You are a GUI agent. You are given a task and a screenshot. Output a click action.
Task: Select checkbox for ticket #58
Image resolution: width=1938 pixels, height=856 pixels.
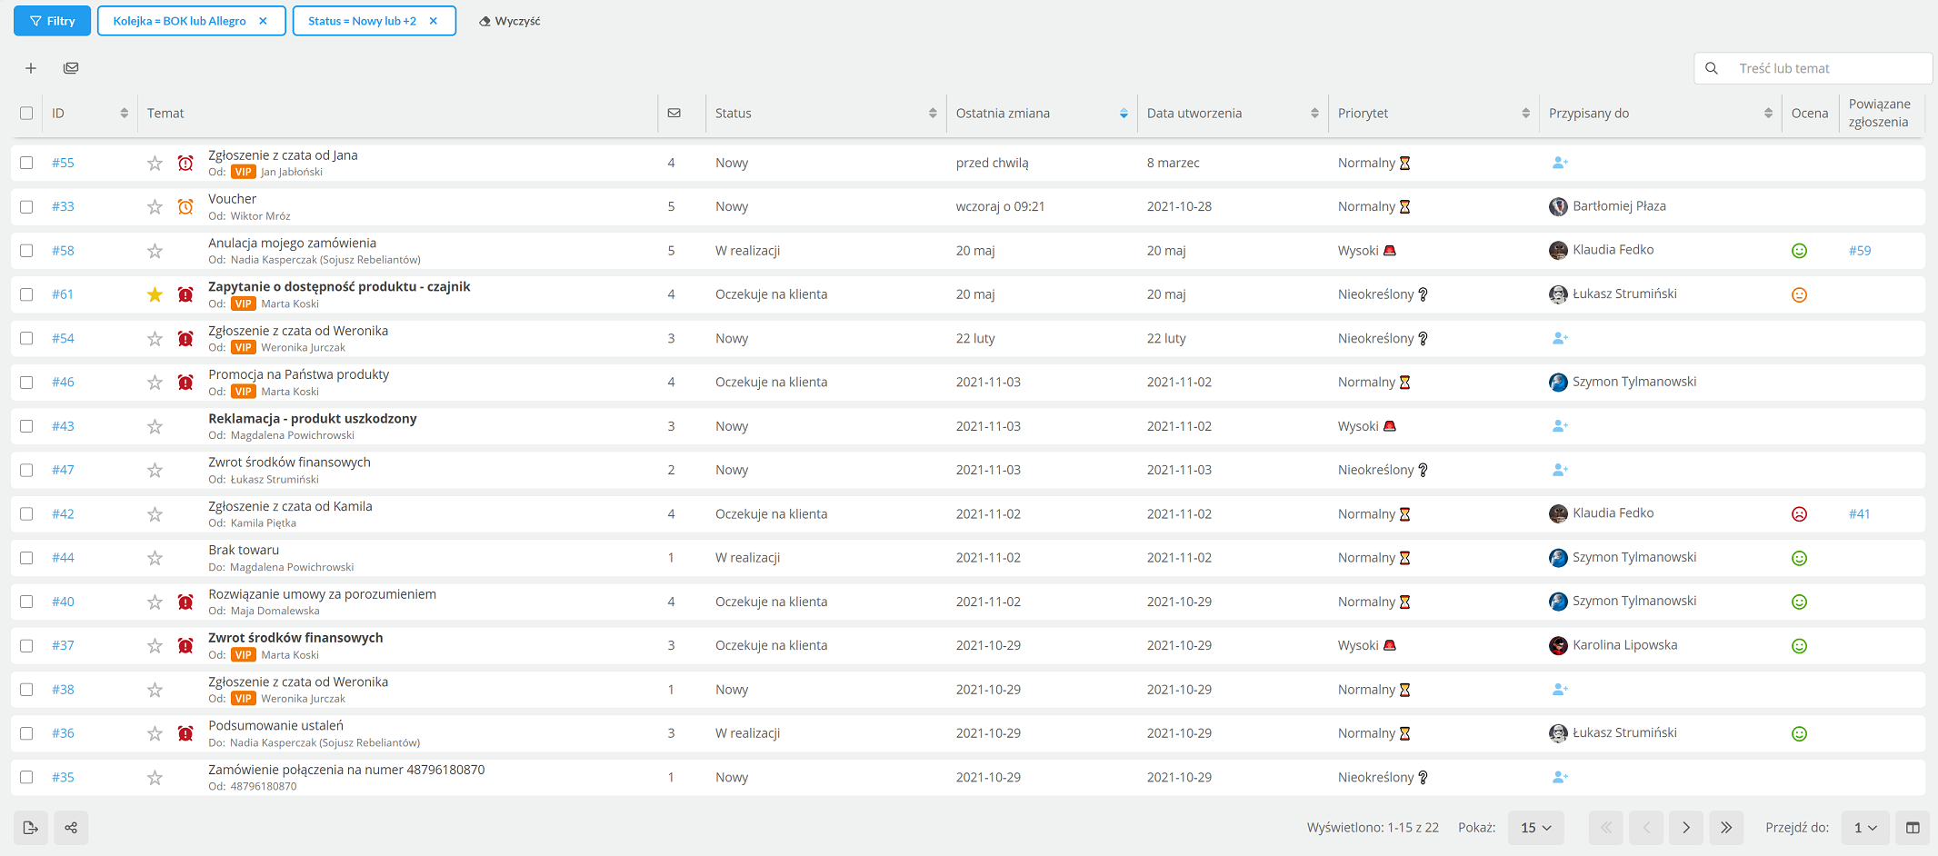[x=26, y=251]
